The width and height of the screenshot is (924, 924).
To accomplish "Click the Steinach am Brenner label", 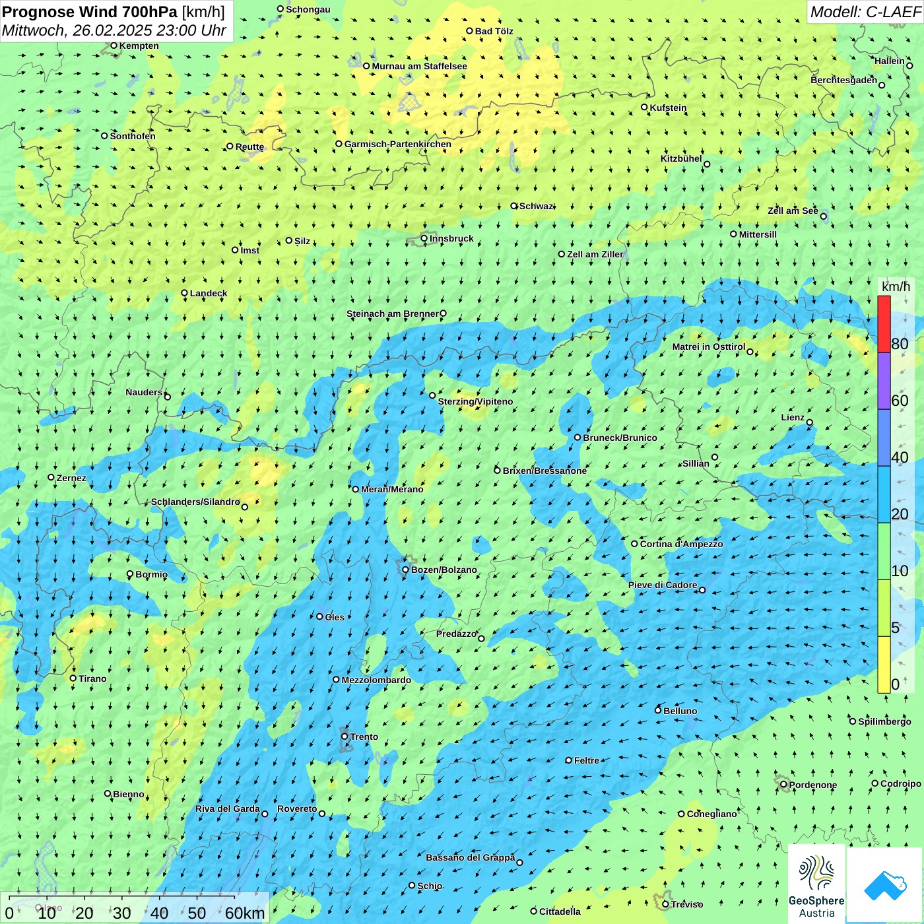I will [x=392, y=313].
